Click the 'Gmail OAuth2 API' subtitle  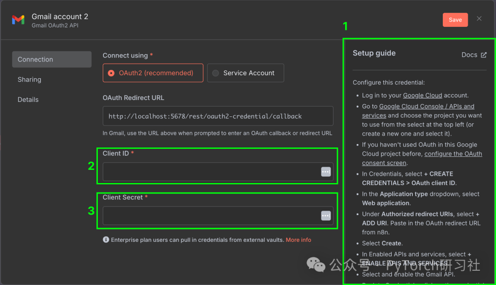(55, 25)
